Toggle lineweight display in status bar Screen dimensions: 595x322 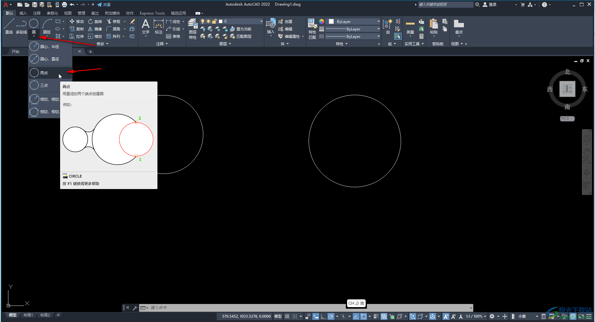coord(376,316)
